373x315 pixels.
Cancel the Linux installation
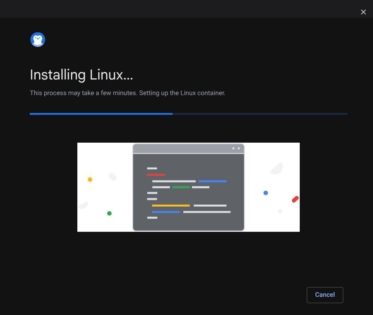click(325, 295)
